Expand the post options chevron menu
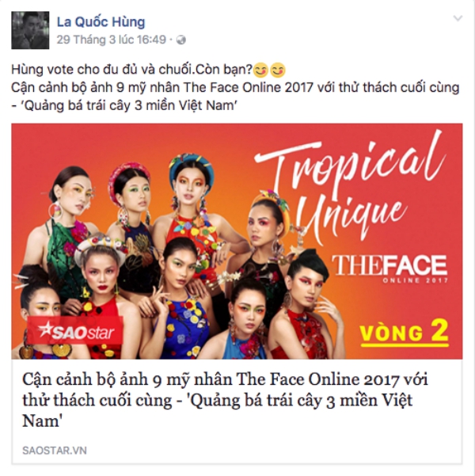The image size is (475, 476). [458, 18]
